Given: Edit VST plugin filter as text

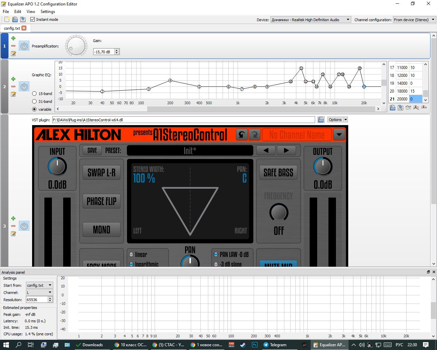Looking at the screenshot, I should (x=13, y=233).
